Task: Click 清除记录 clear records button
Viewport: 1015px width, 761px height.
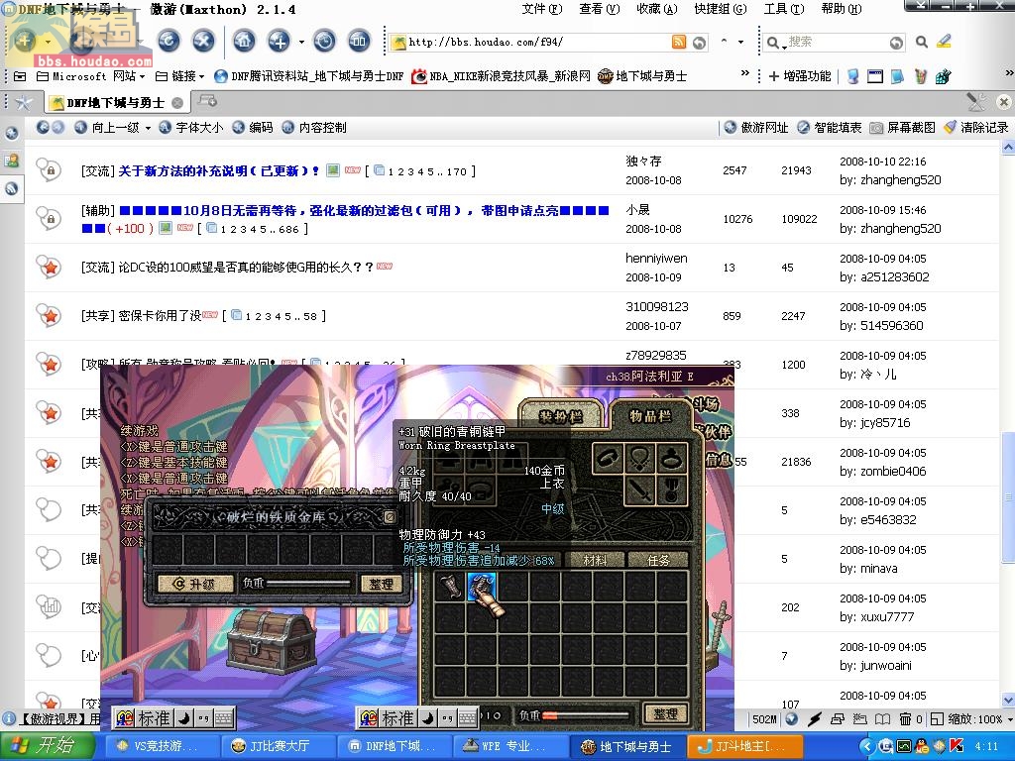Action: coord(976,128)
